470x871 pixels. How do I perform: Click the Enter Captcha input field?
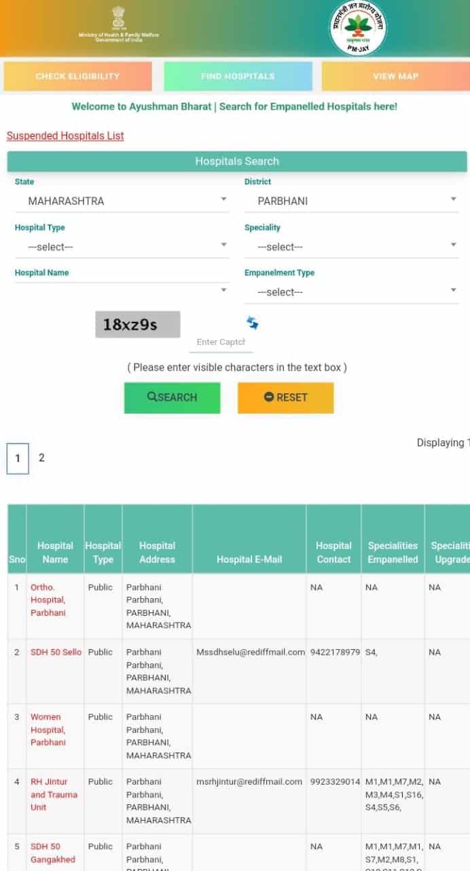(220, 343)
